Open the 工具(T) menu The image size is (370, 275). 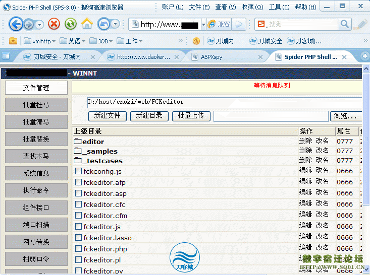point(279,7)
